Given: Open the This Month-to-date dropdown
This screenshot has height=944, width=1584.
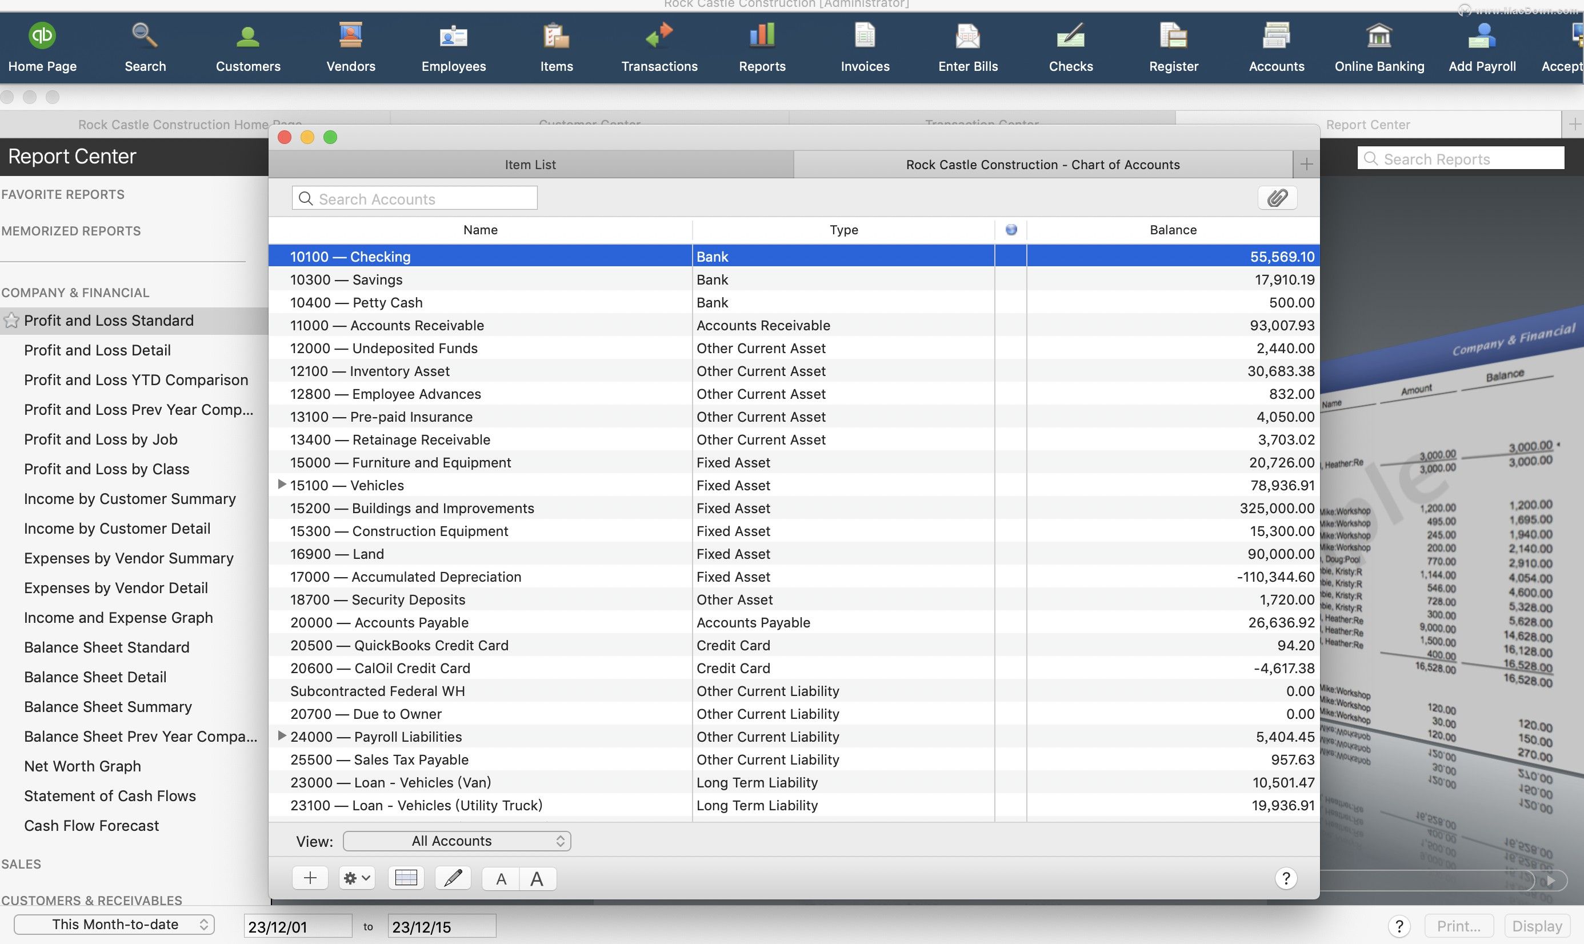Looking at the screenshot, I should (114, 924).
